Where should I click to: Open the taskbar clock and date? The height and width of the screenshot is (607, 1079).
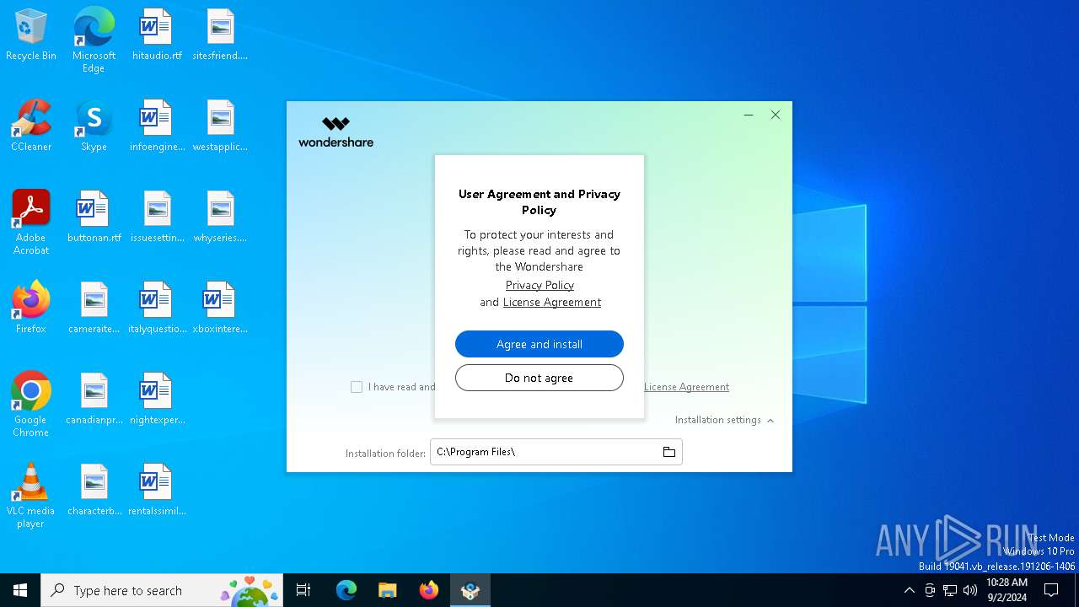(1007, 590)
